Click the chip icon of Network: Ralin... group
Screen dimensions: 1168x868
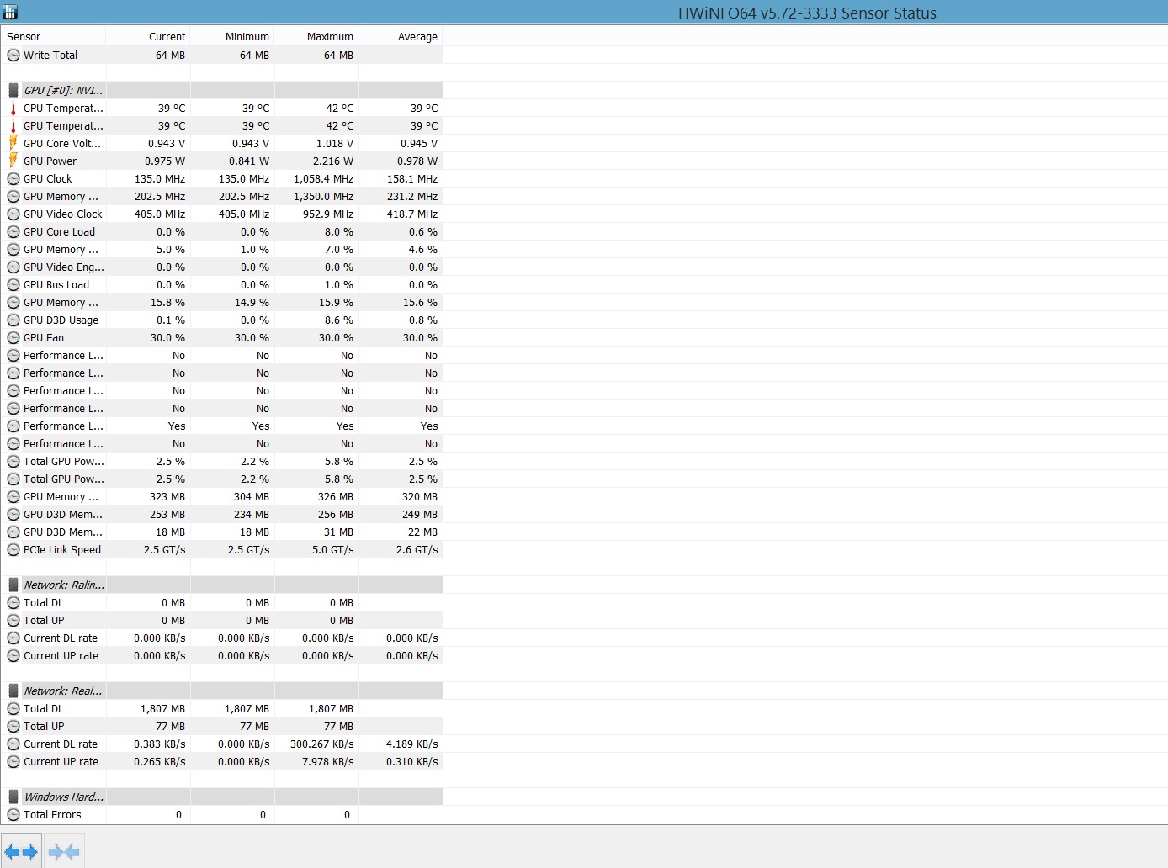click(x=13, y=585)
